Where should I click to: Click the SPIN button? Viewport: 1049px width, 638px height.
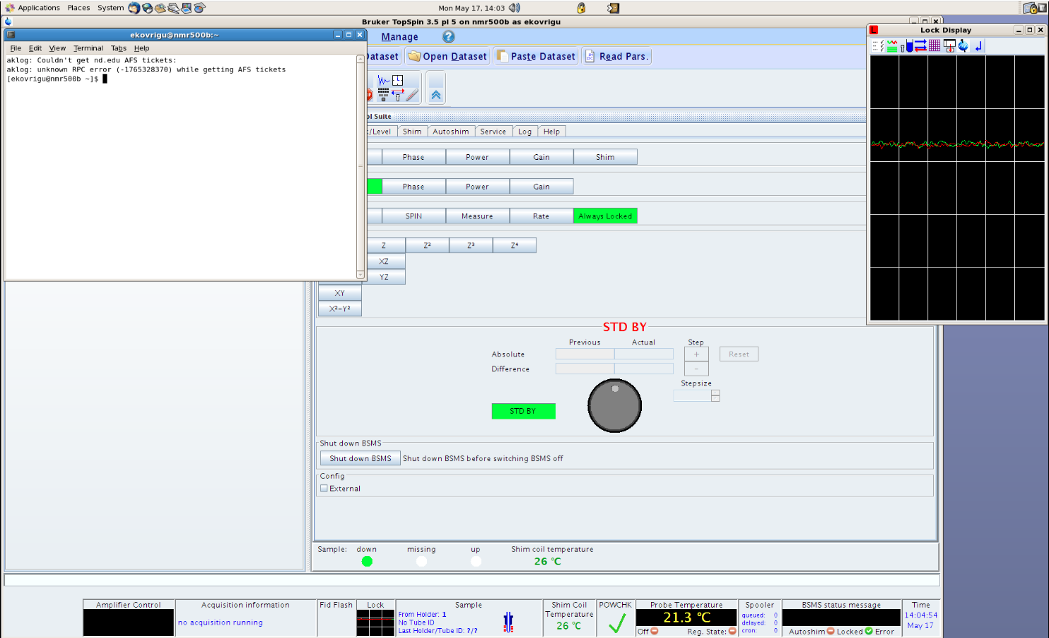coord(414,216)
